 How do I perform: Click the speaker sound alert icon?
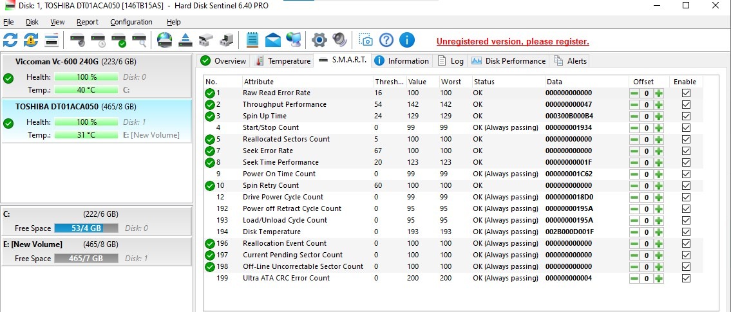(x=339, y=40)
